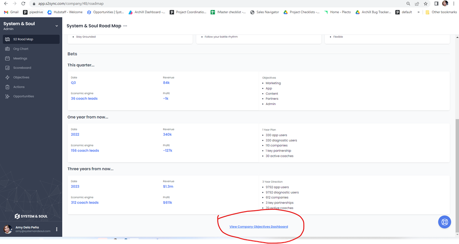459x244 pixels.
Task: Click the -127k profit value
Action: (x=168, y=151)
